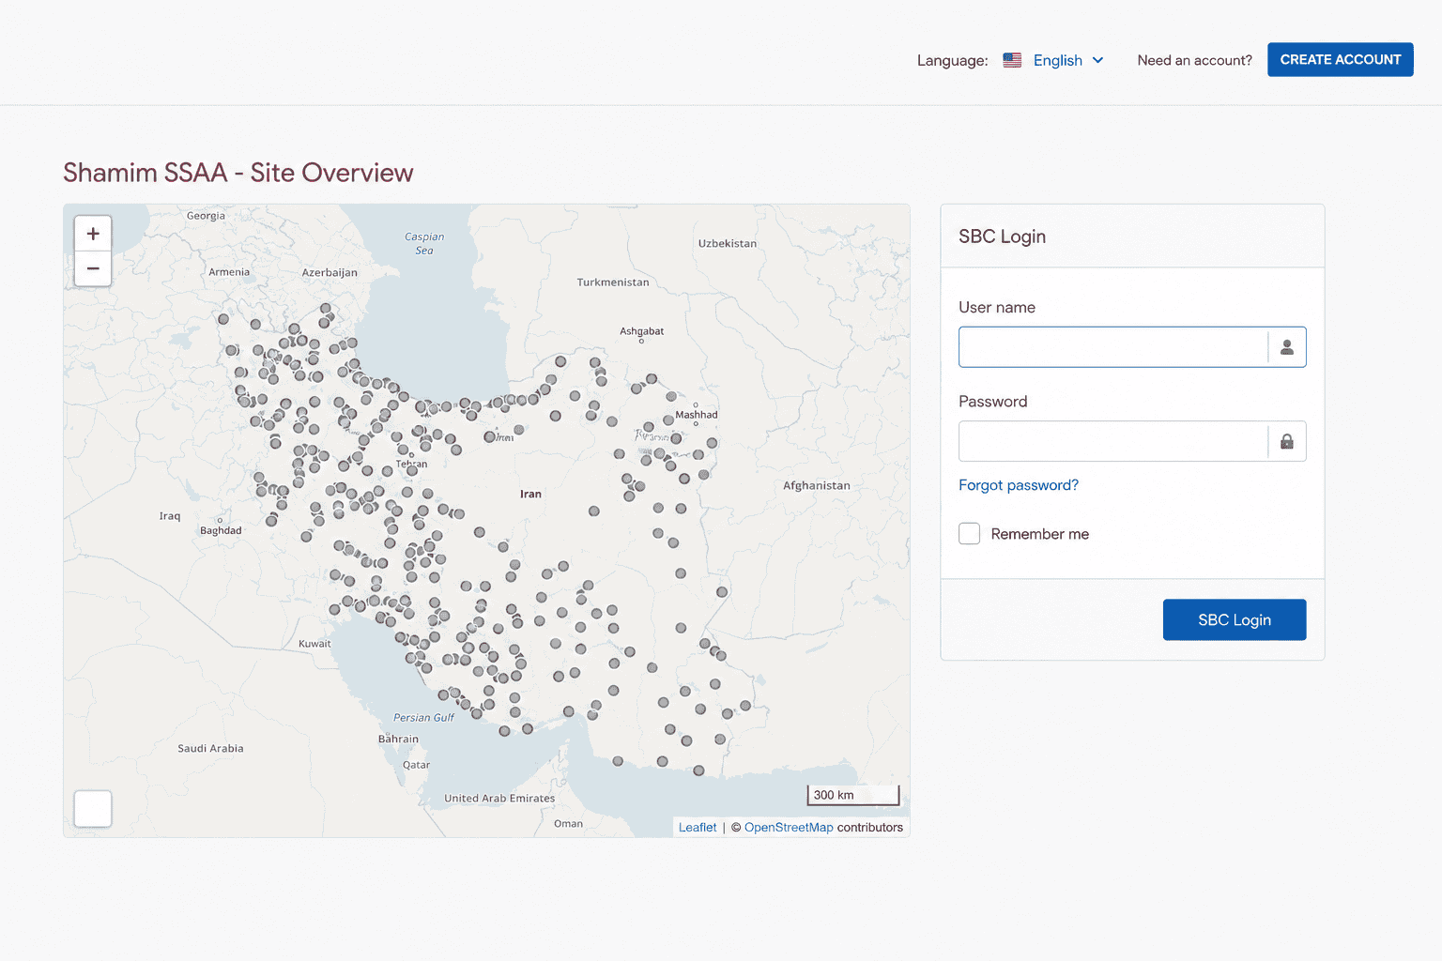1442x961 pixels.
Task: Click the SBC Login submit button
Action: 1235,620
